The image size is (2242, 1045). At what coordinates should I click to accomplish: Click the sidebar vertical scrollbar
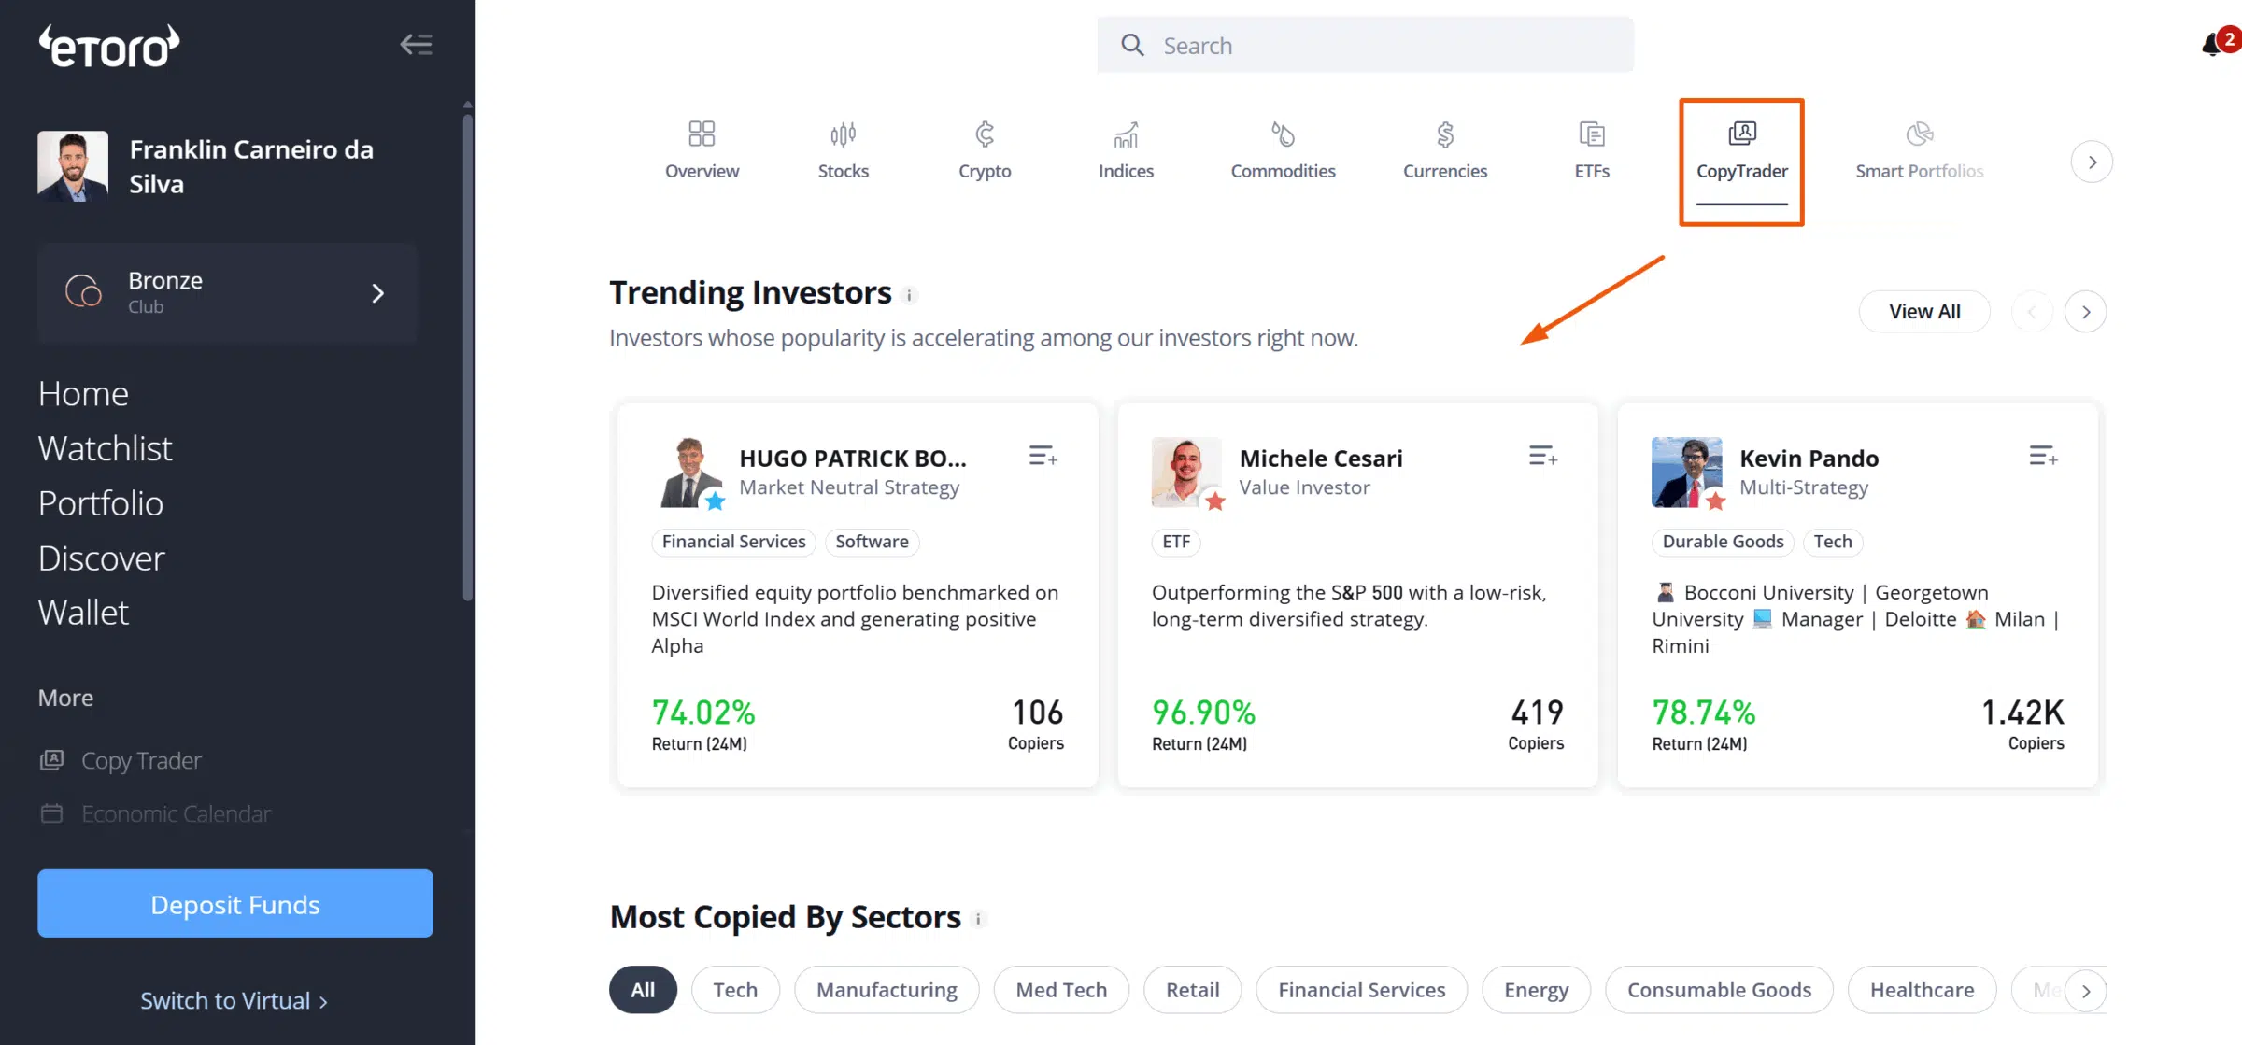click(x=468, y=355)
